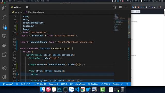The height and width of the screenshot is (93, 165).
Task: Place cursor in Image style braces on line 20
Action: 78,65
